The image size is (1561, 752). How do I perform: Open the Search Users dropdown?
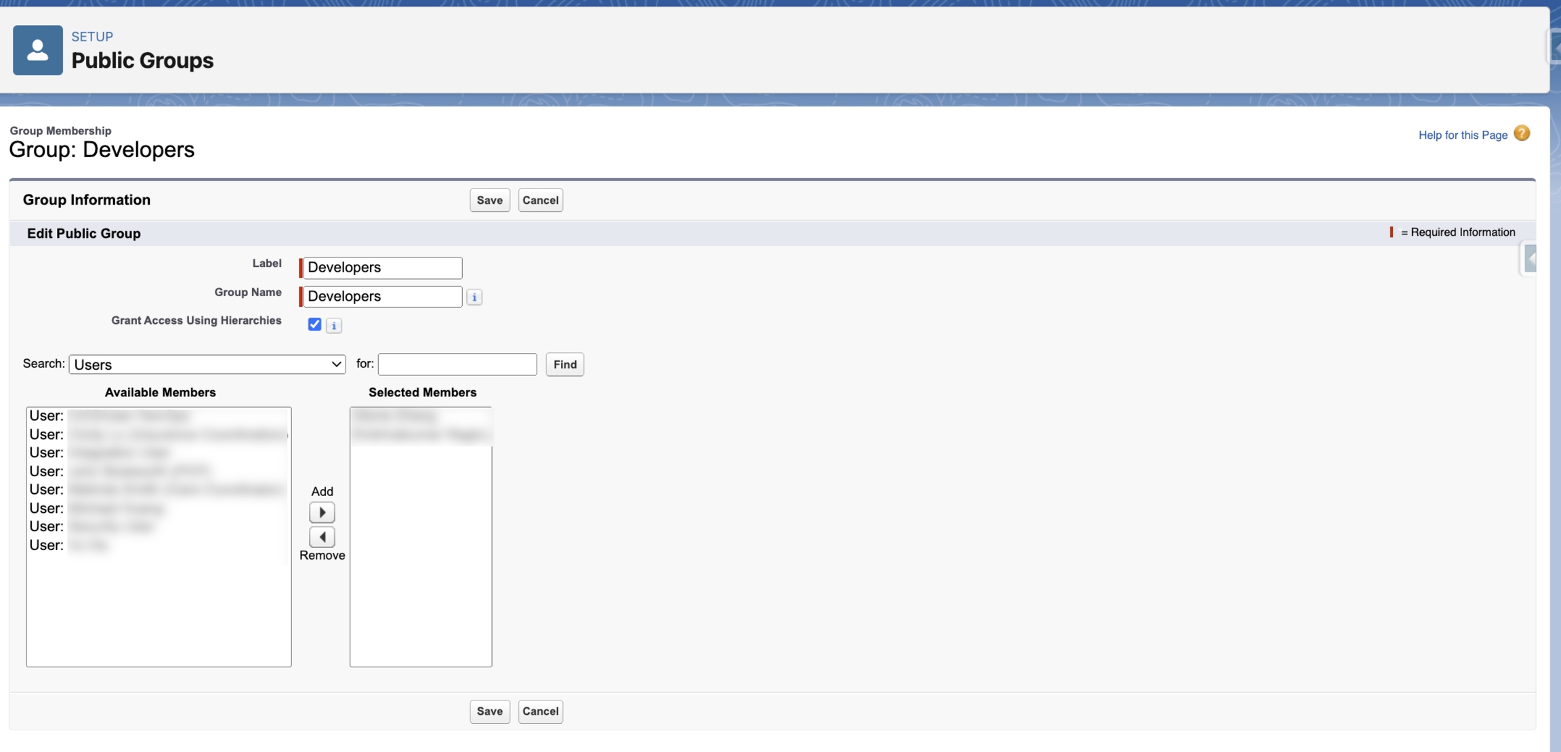207,364
